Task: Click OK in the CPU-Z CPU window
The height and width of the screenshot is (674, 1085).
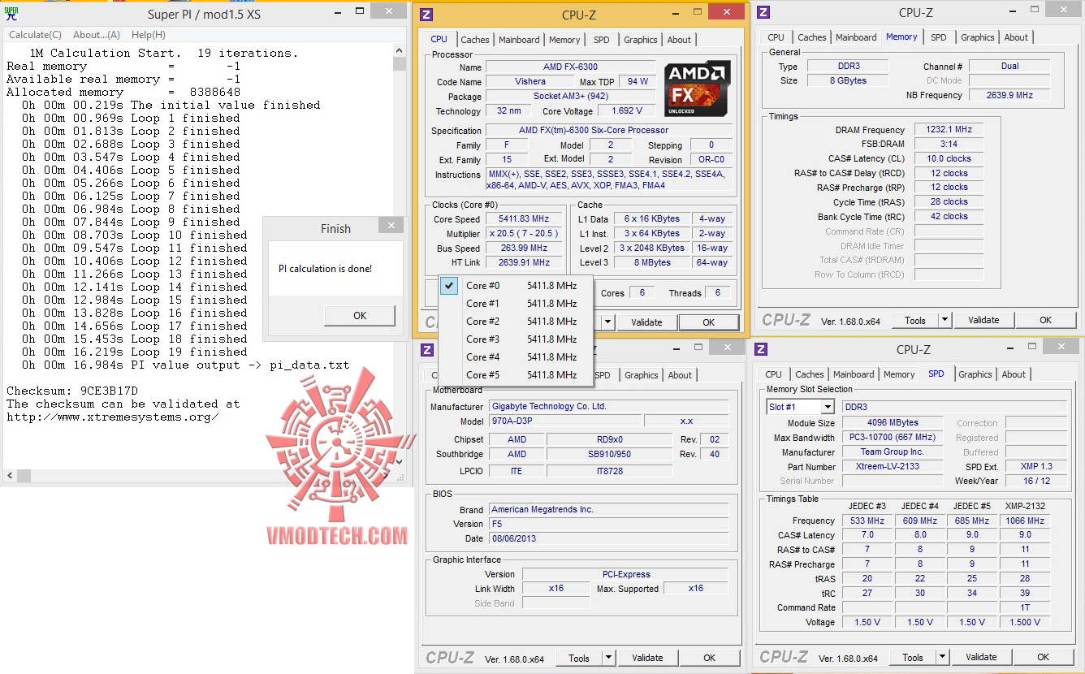Action: click(709, 322)
